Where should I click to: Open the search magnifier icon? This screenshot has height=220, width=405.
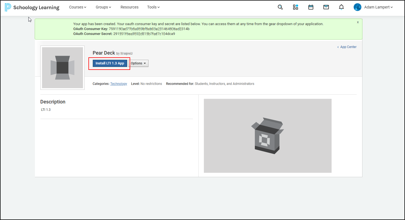pyautogui.click(x=280, y=7)
